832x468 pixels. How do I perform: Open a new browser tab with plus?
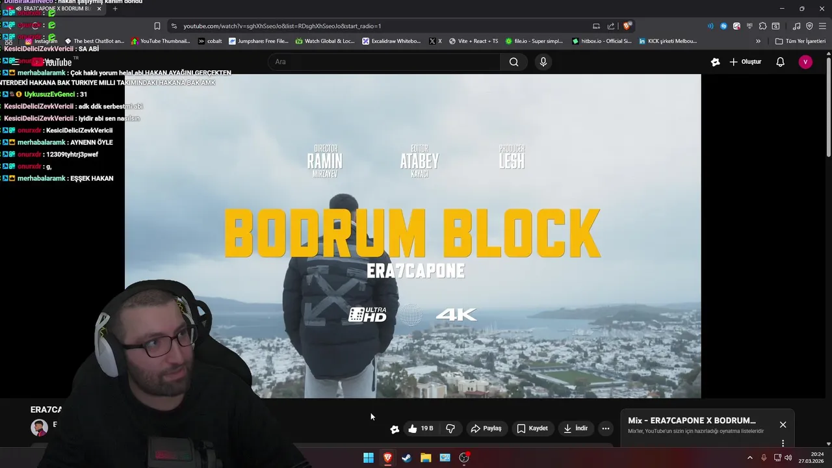point(115,8)
